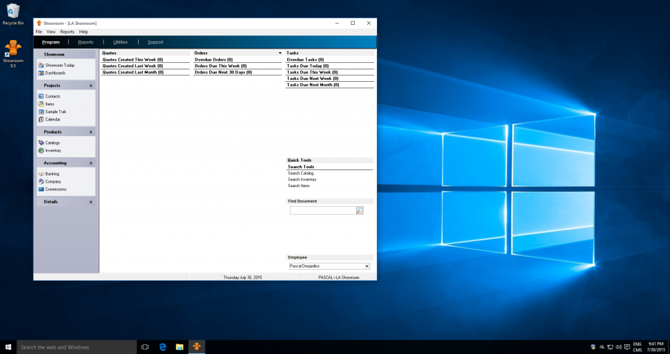Open Contacts in the Projects section

pyautogui.click(x=52, y=96)
